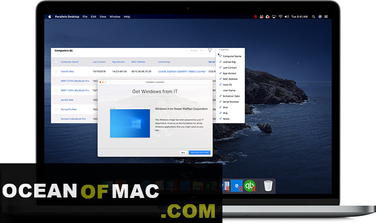Select the checkbox for Jacob's Mac
Viewport: 376px width, 223px height.
[56, 100]
